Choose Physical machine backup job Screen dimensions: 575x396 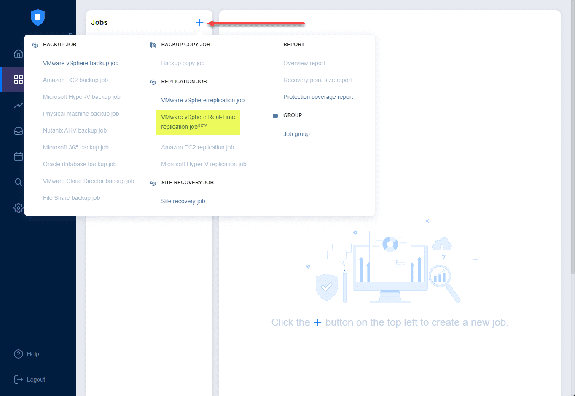pos(81,114)
